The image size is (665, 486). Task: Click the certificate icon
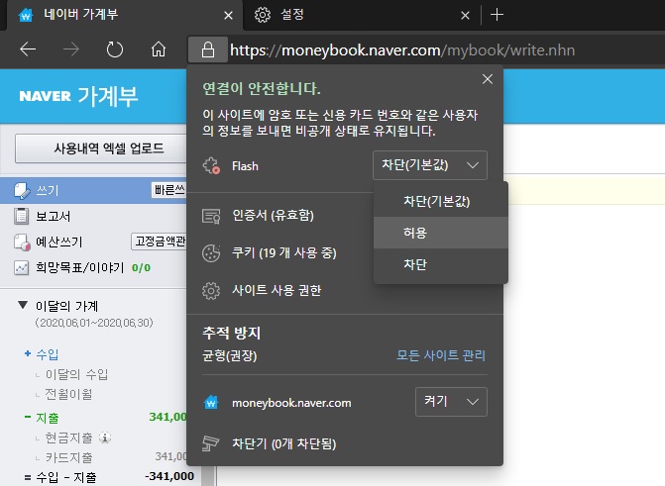point(211,216)
